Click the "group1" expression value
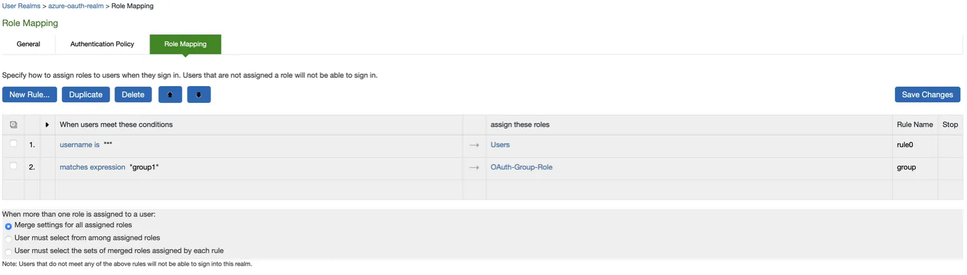The height and width of the screenshot is (275, 967). click(144, 167)
